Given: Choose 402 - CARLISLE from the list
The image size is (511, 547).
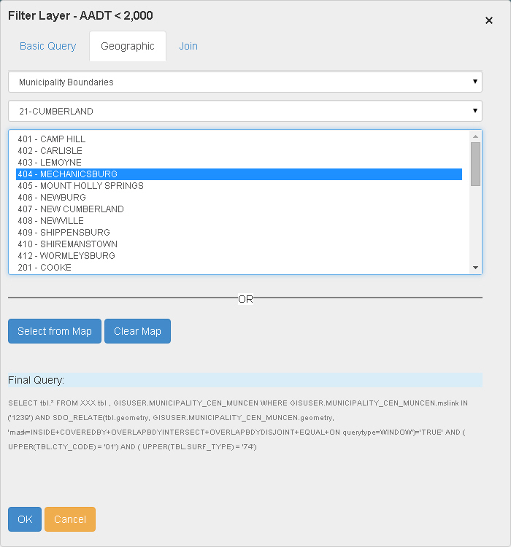Looking at the screenshot, I should click(50, 151).
